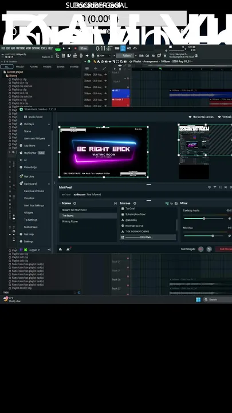Click the FL Studio tempo display 160

pyautogui.click(x=84, y=48)
